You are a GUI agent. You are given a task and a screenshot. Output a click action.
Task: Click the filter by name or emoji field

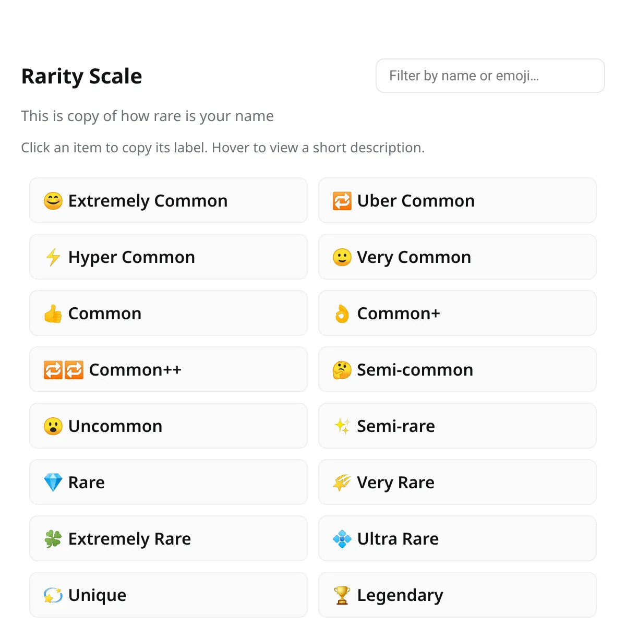[490, 76]
